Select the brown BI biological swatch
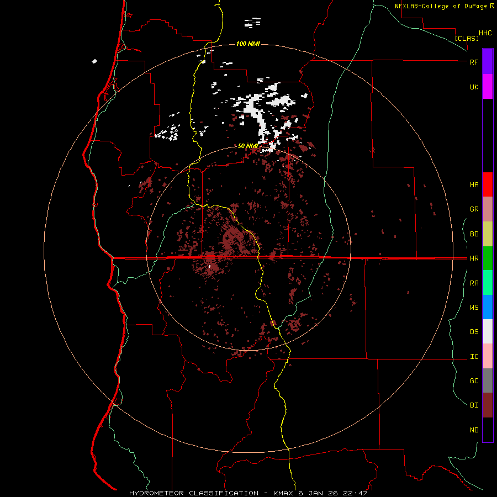497x497 pixels. click(488, 405)
